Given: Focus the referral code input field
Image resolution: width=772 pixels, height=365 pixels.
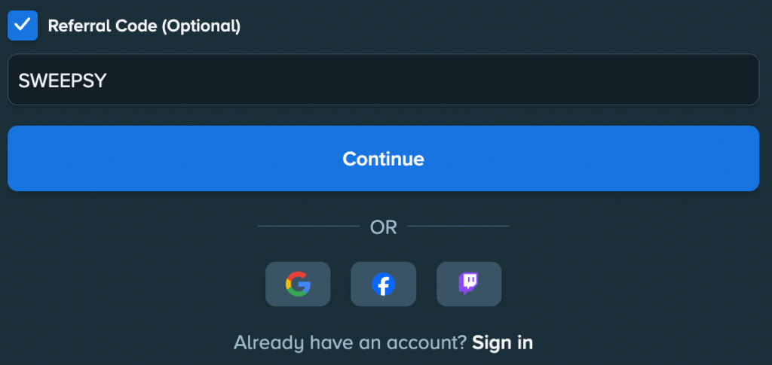Looking at the screenshot, I should coord(383,80).
